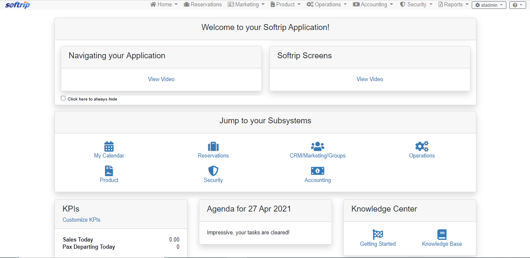Select Reservations from the top menu bar
This screenshot has height=258, width=530.
[x=203, y=4]
